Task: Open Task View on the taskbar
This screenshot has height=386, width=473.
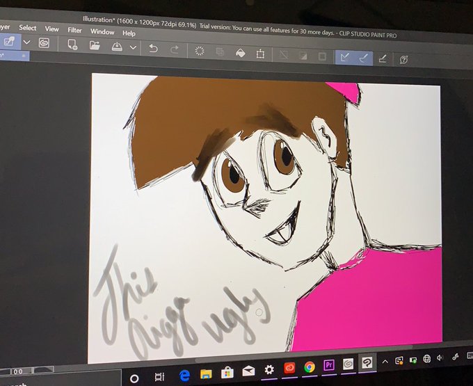Action: [x=159, y=377]
